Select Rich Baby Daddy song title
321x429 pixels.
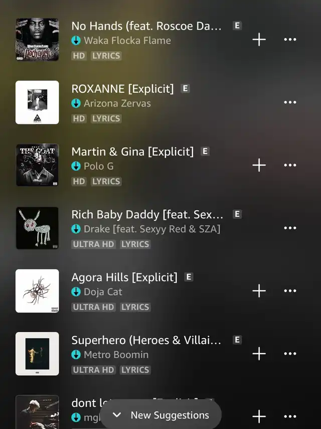[147, 215]
